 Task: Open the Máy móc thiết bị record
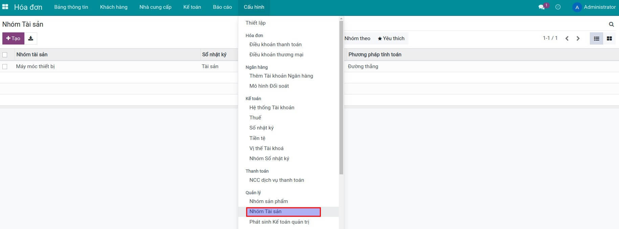point(36,66)
